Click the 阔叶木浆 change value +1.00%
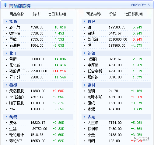The image size is (154, 145). click(137, 97)
